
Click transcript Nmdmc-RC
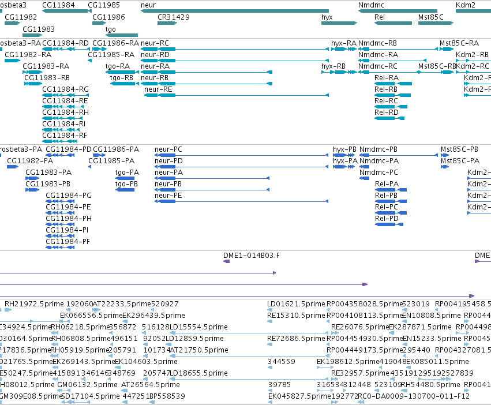coord(389,72)
